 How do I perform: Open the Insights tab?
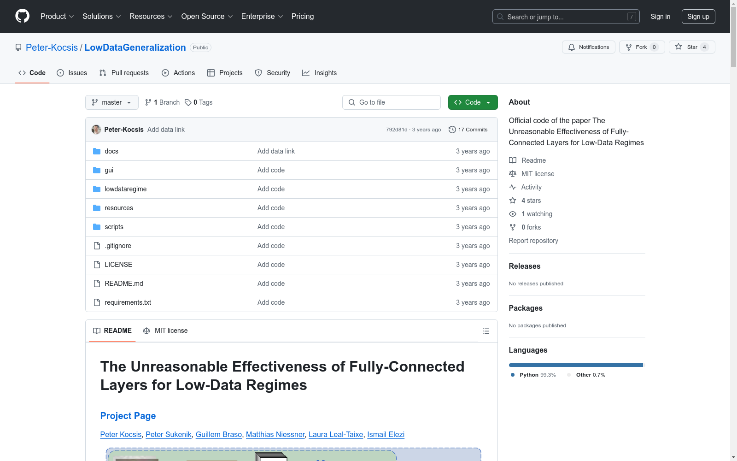pyautogui.click(x=319, y=73)
